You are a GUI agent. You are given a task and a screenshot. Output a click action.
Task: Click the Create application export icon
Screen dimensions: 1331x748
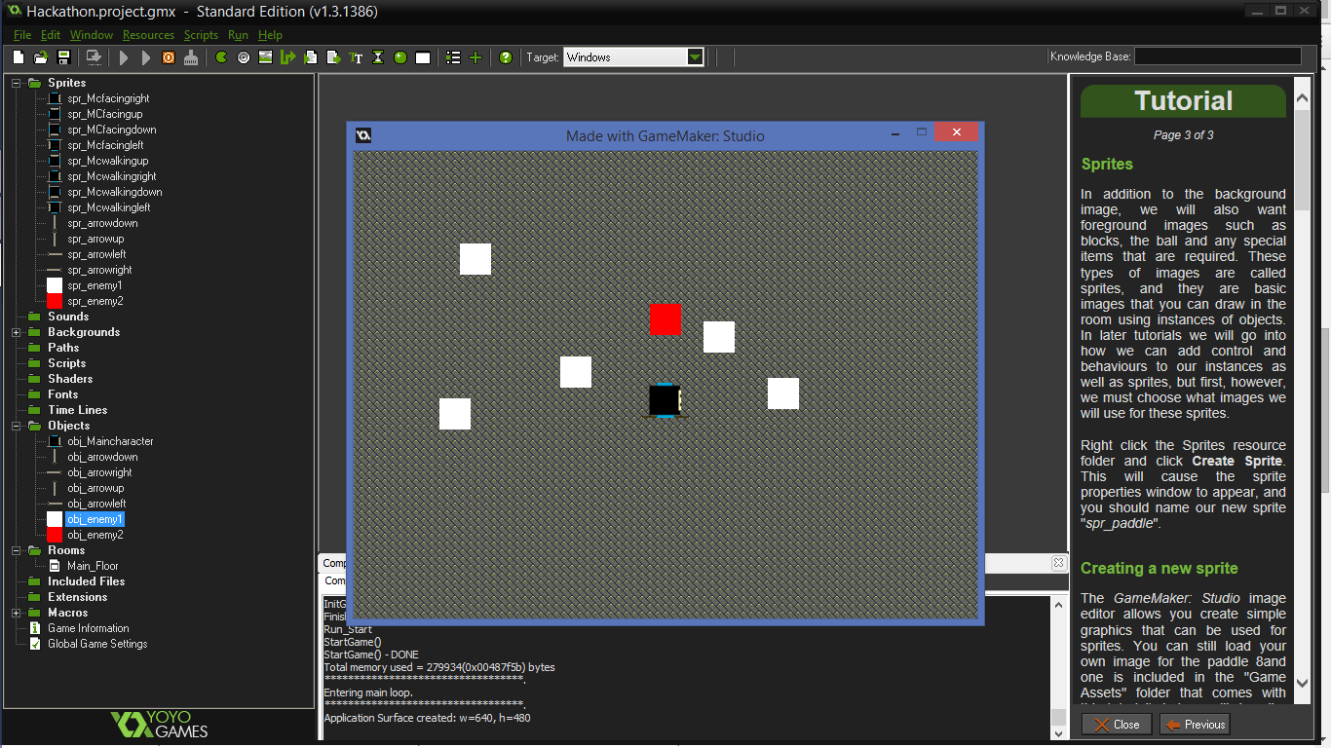94,57
